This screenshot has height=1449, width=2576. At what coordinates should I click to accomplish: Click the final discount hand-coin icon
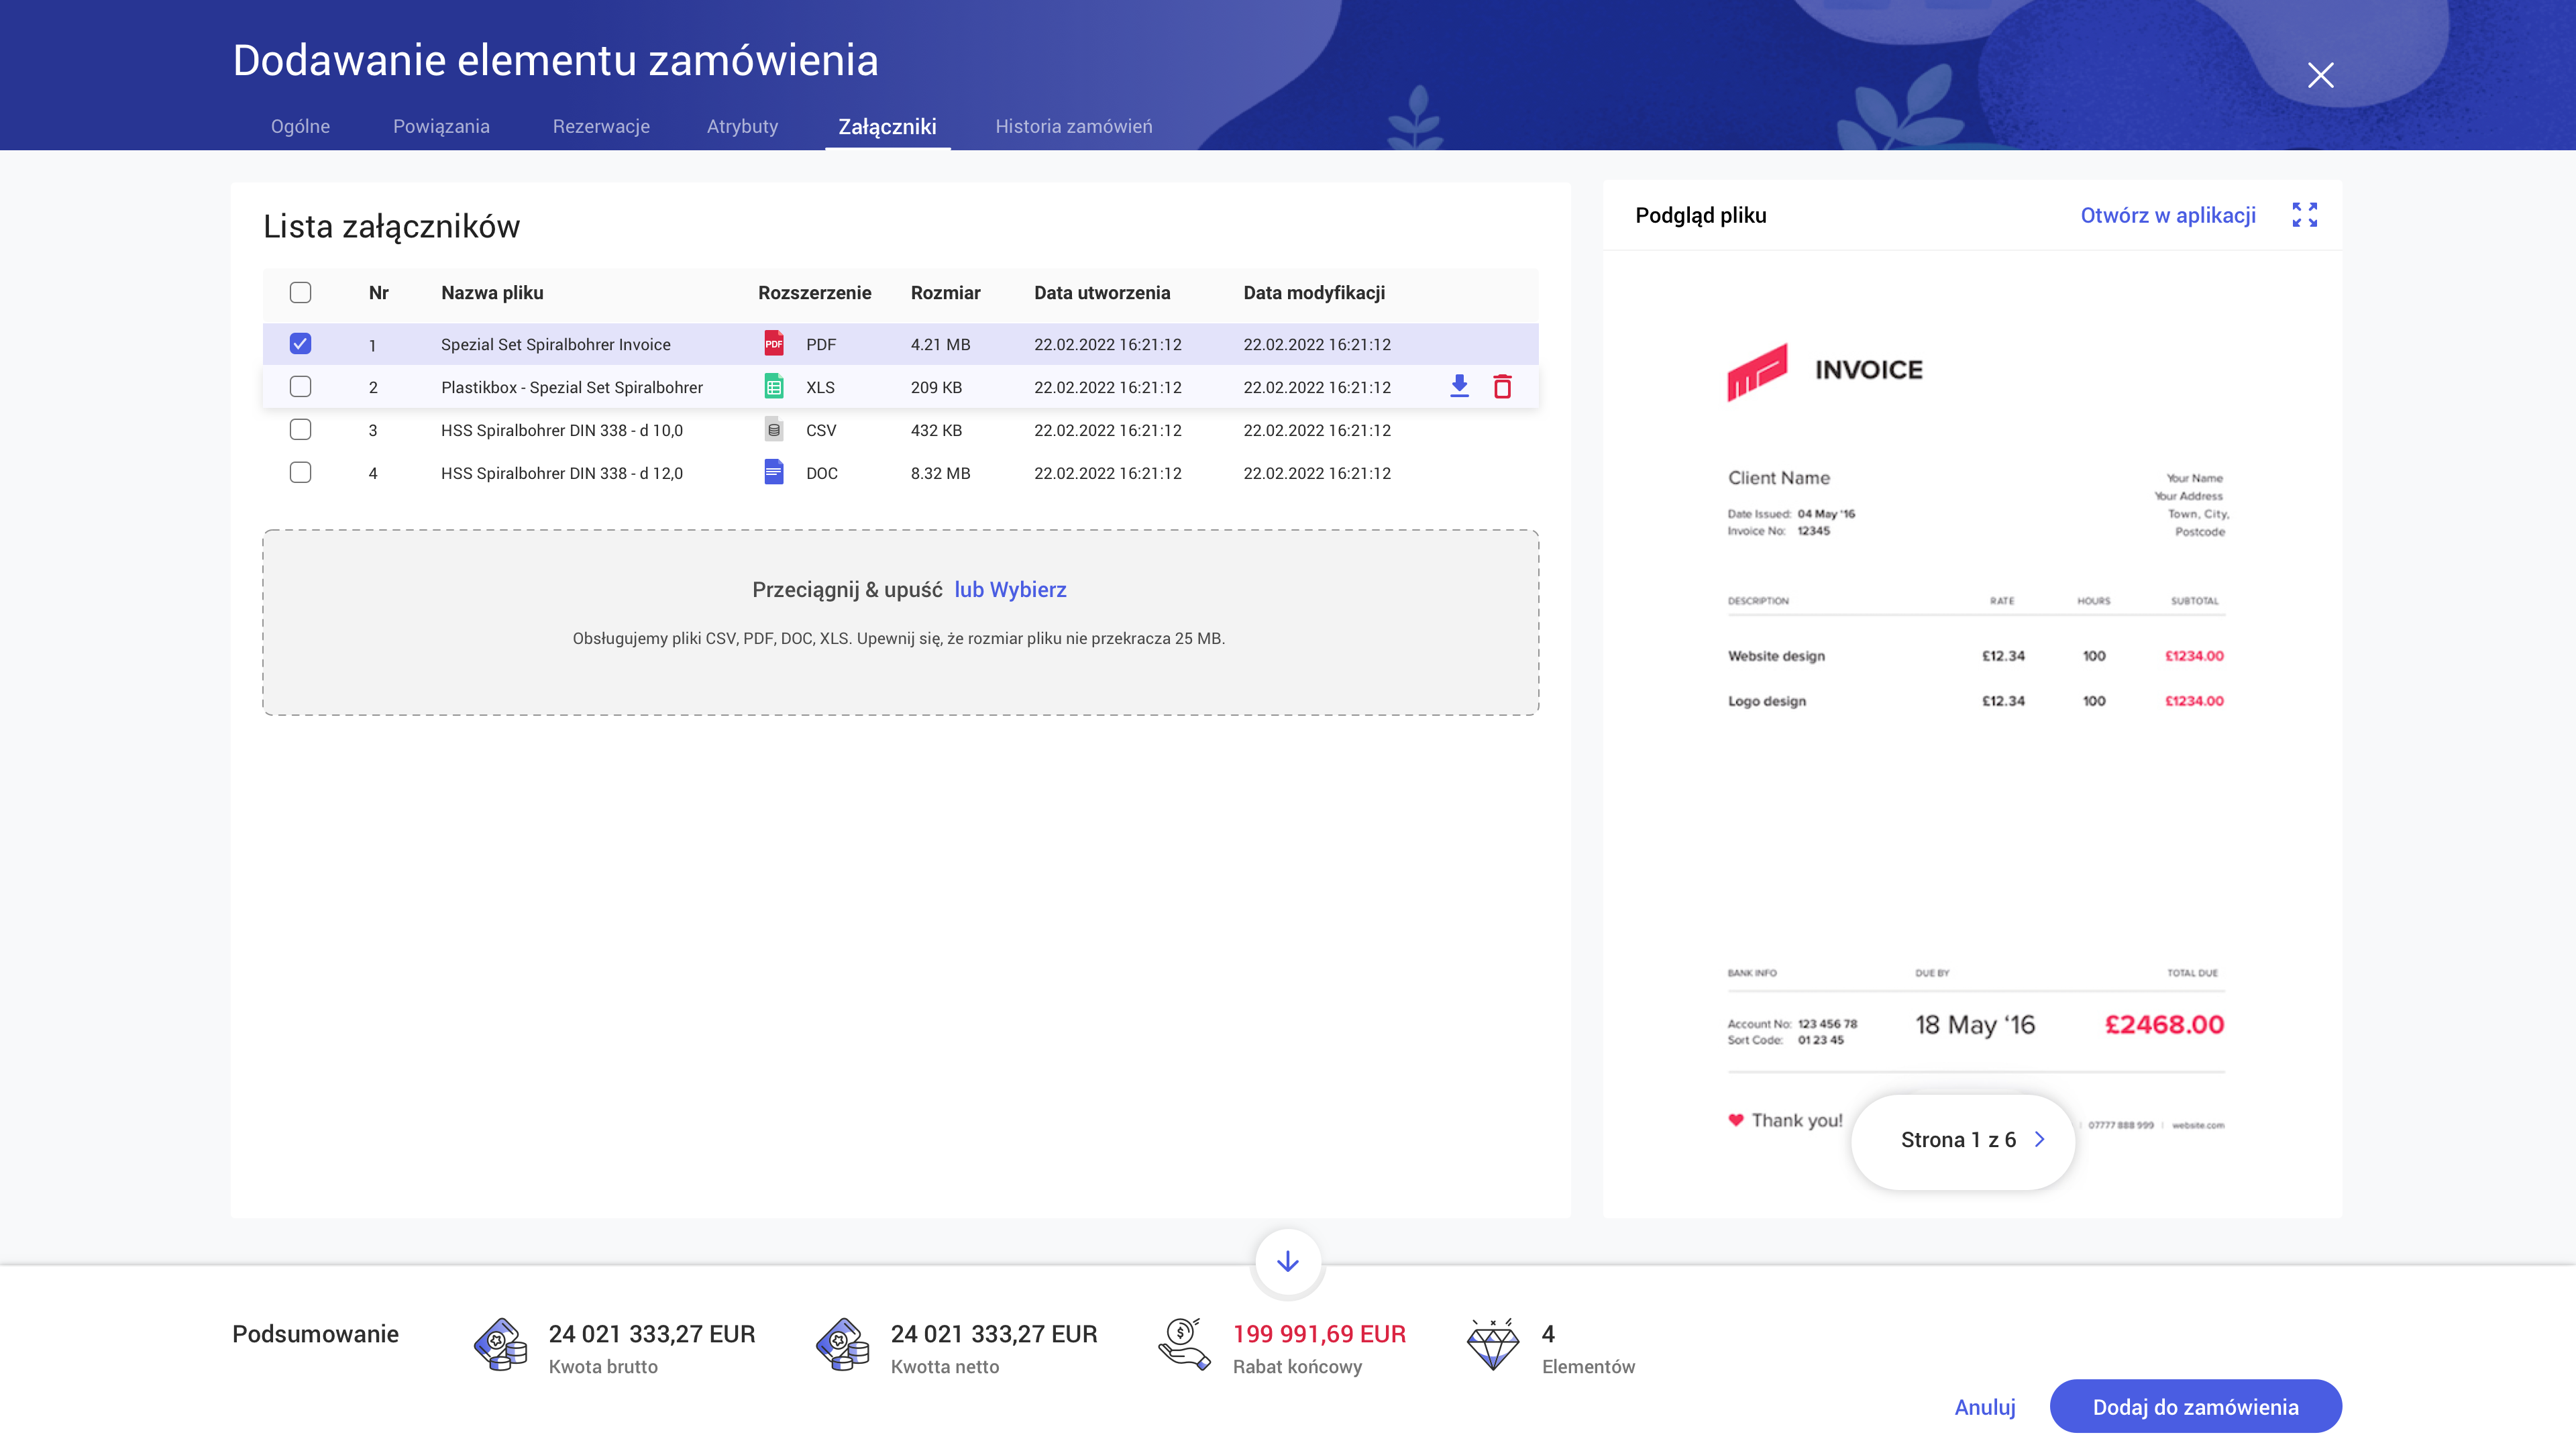pos(1185,1345)
